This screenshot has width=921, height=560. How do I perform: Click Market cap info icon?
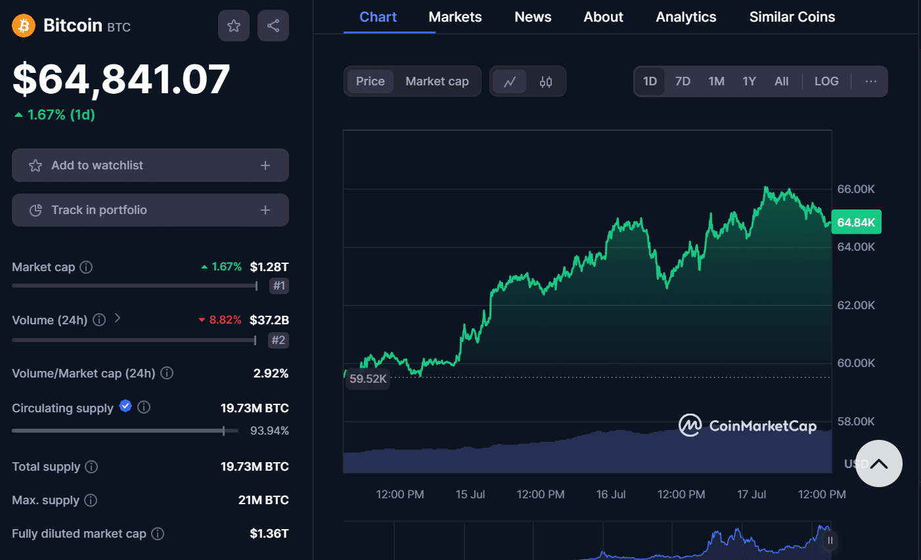[86, 267]
